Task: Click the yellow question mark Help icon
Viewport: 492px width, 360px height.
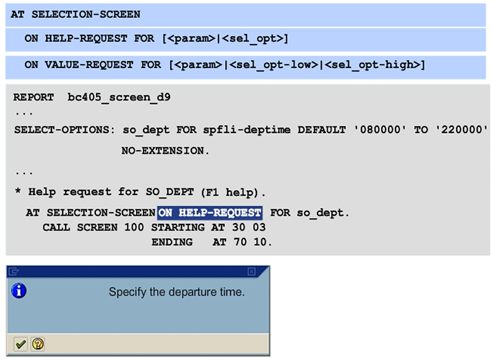Action: coord(38,344)
